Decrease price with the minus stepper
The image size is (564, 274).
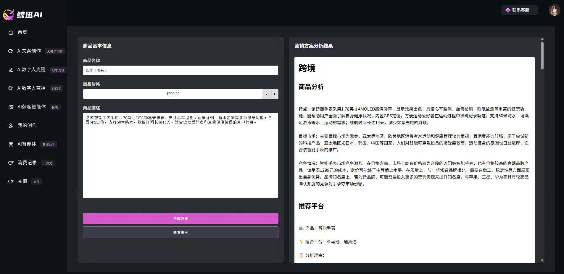(x=266, y=94)
